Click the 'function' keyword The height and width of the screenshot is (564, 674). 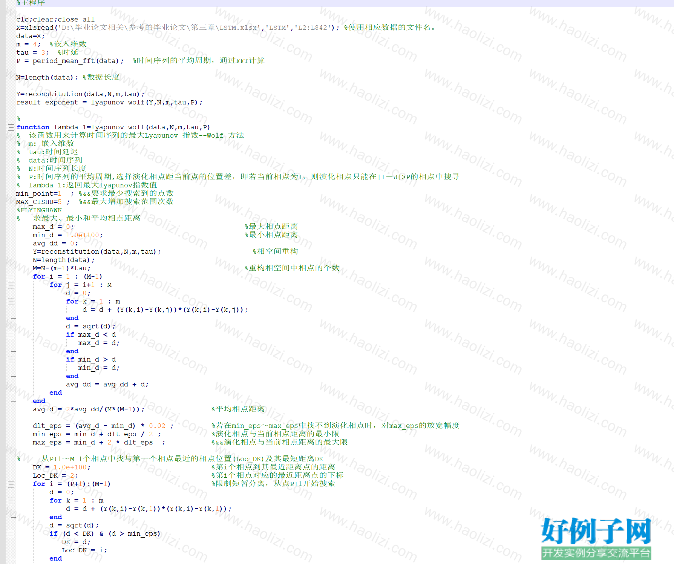click(33, 127)
